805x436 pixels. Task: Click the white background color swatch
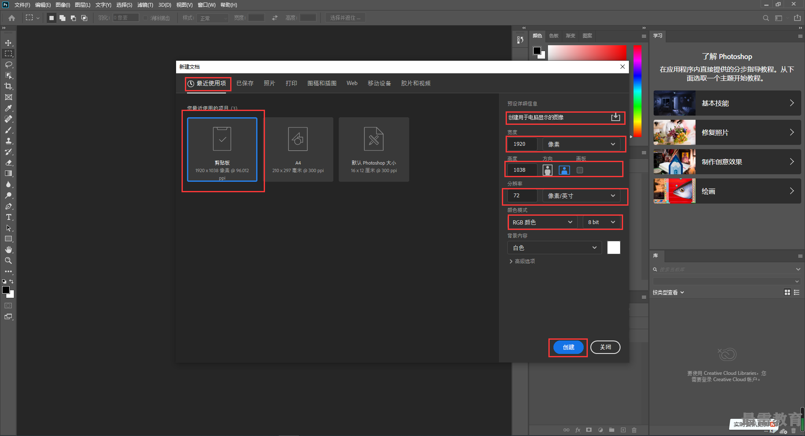pos(614,248)
